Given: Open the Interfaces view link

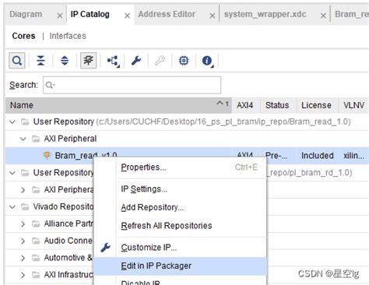Looking at the screenshot, I should (68, 36).
